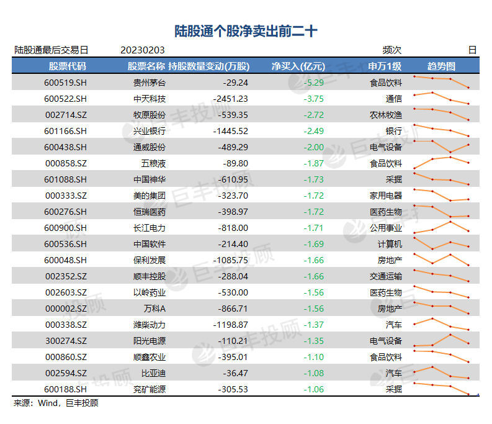This screenshot has height=424, width=492.
Task: Click the 持股数量变动(万股) column header
Action: pyautogui.click(x=209, y=66)
